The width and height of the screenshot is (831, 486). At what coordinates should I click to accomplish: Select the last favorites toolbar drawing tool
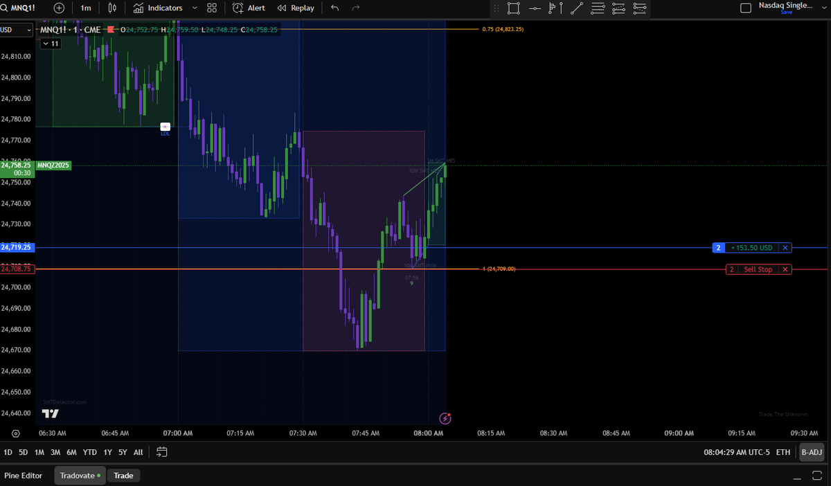point(640,8)
